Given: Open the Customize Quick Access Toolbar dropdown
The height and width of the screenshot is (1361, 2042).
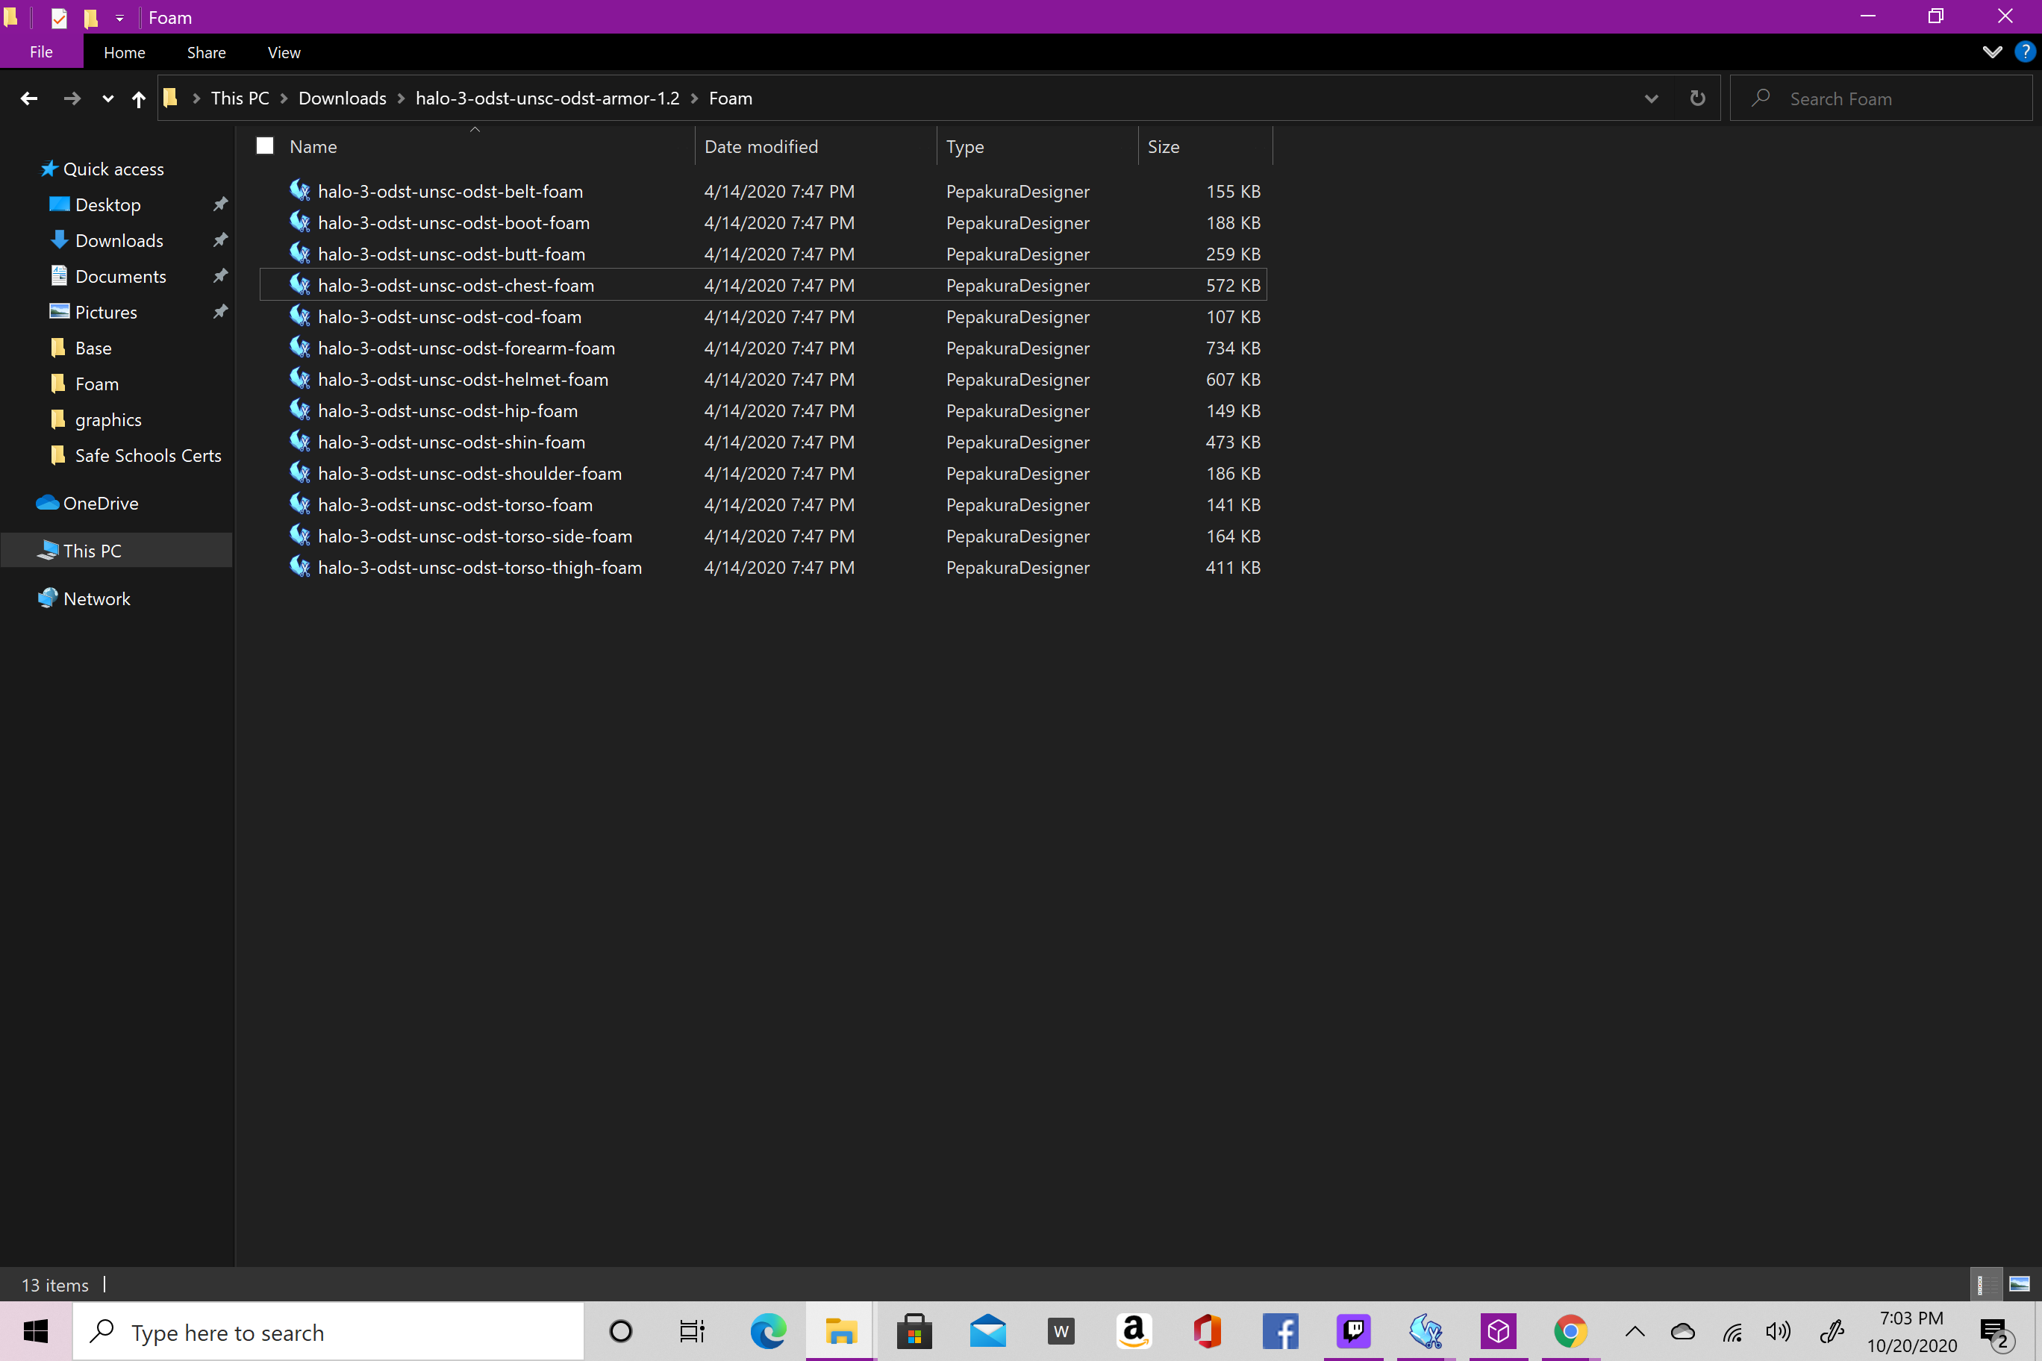Looking at the screenshot, I should pos(120,17).
